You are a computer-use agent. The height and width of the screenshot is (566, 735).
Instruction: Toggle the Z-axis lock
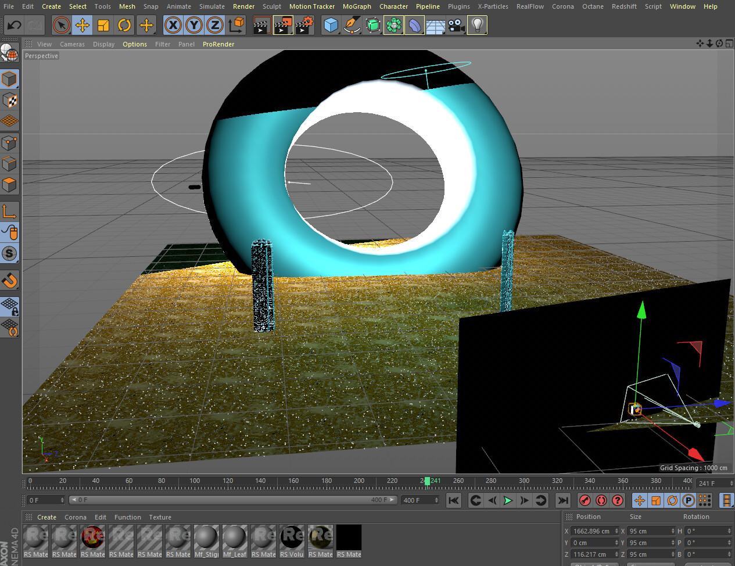pyautogui.click(x=215, y=25)
